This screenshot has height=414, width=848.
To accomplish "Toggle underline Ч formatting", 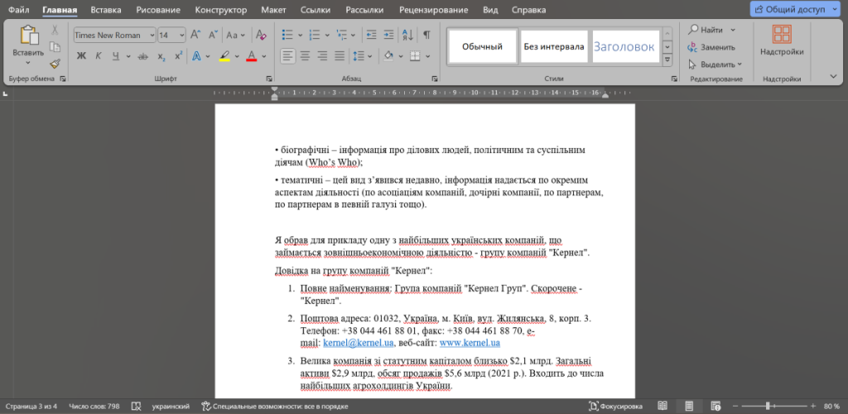I will pos(116,56).
